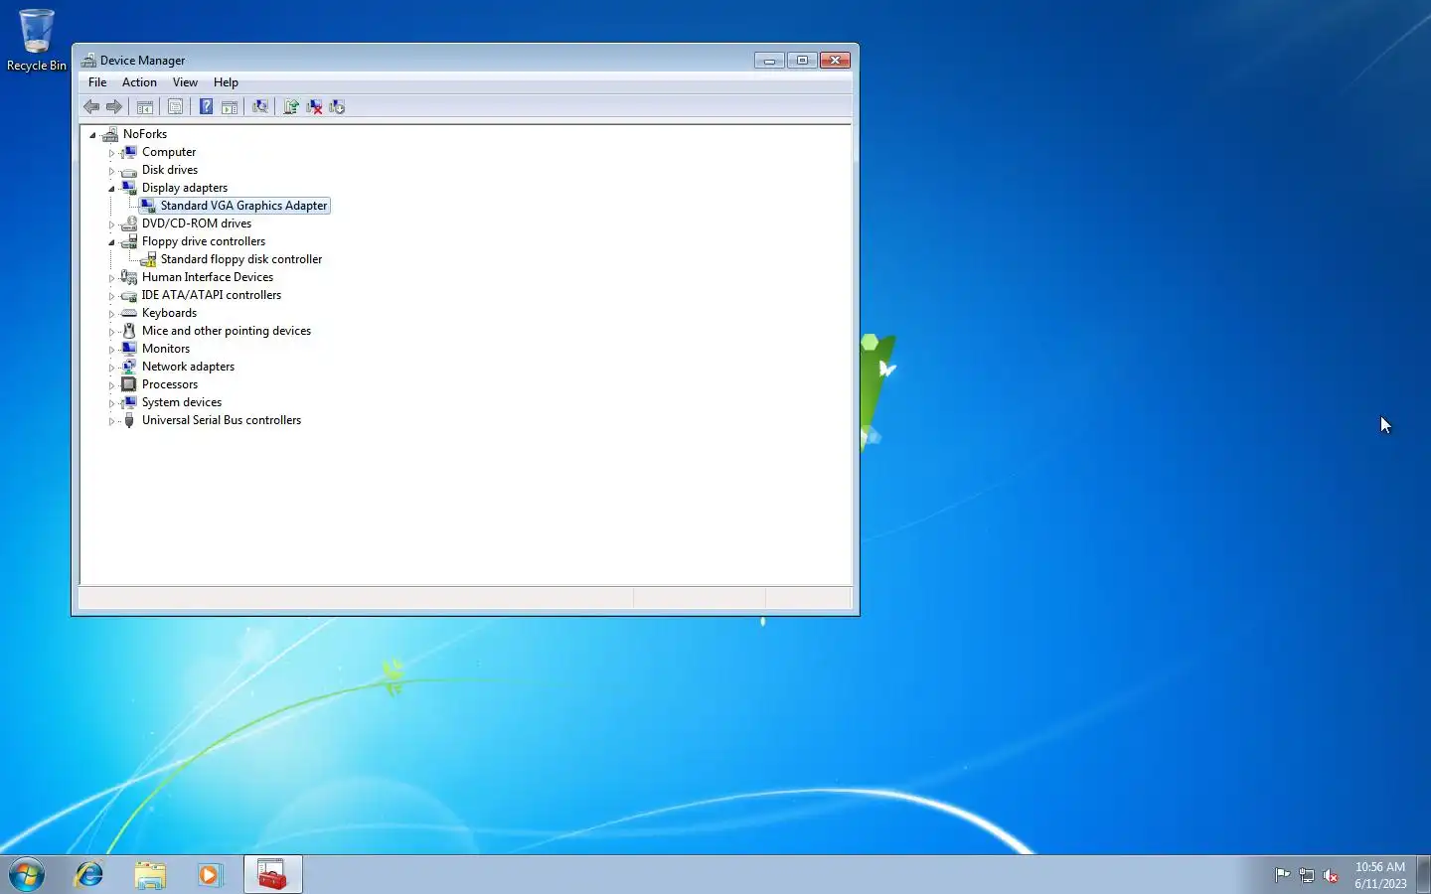Click the red toolbox taskbar button

272,874
